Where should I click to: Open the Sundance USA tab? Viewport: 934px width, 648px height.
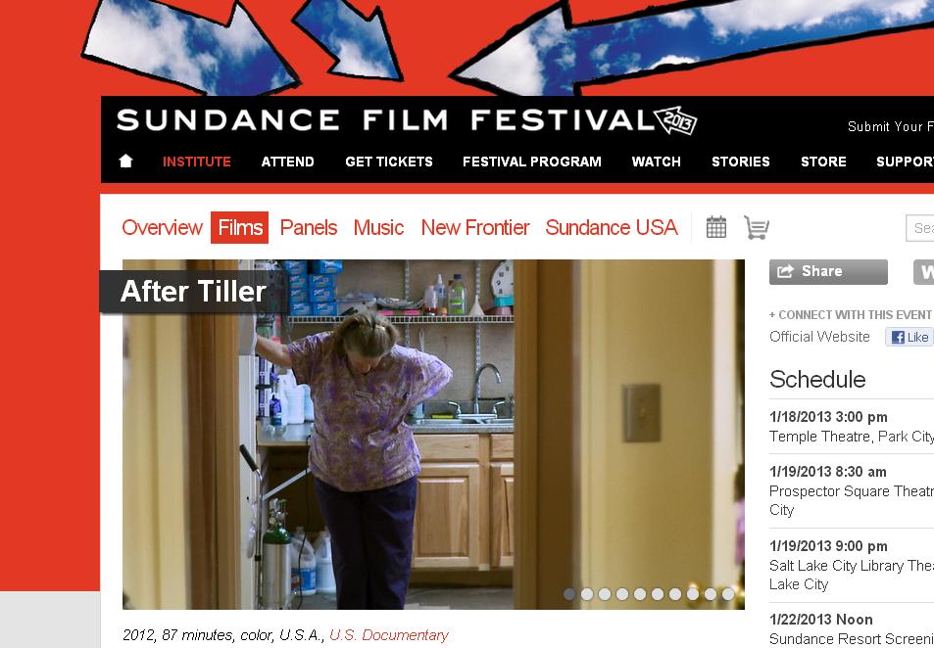612,227
